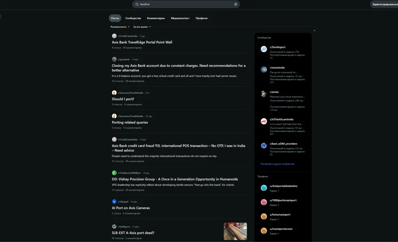Click the r/SimAirport sidebar icon

[264, 49]
